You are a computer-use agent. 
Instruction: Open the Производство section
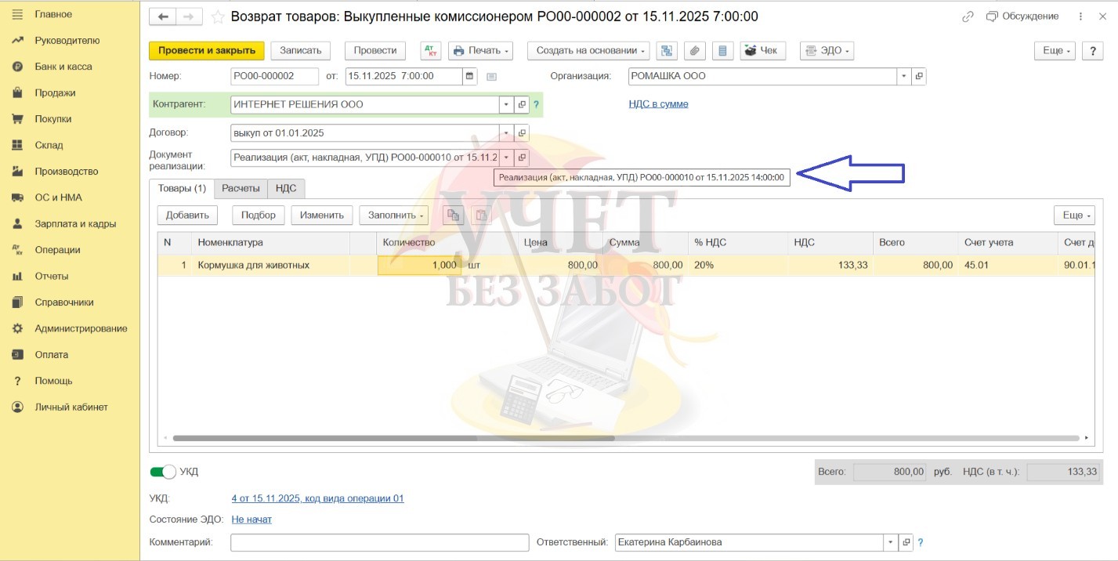point(67,172)
